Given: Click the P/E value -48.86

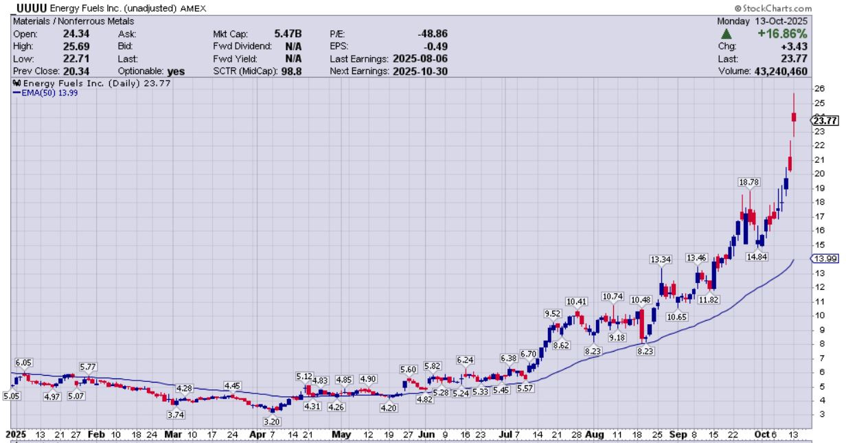Looking at the screenshot, I should [x=432, y=33].
